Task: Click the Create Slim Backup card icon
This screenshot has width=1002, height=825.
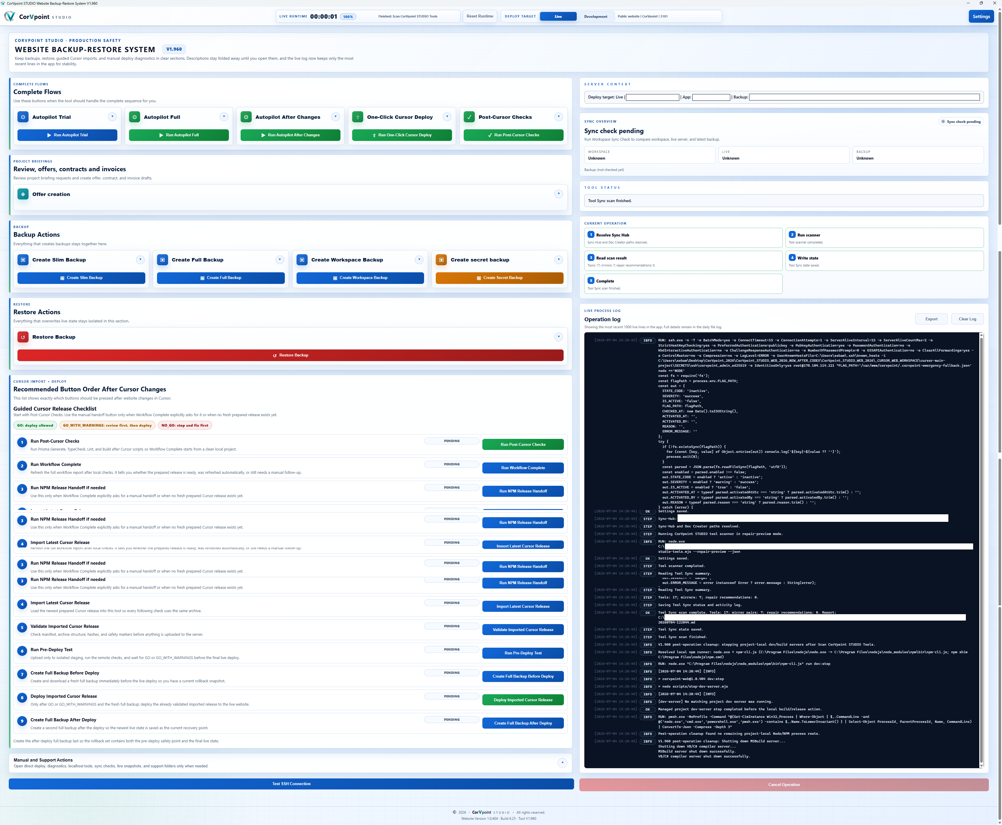Action: click(23, 259)
